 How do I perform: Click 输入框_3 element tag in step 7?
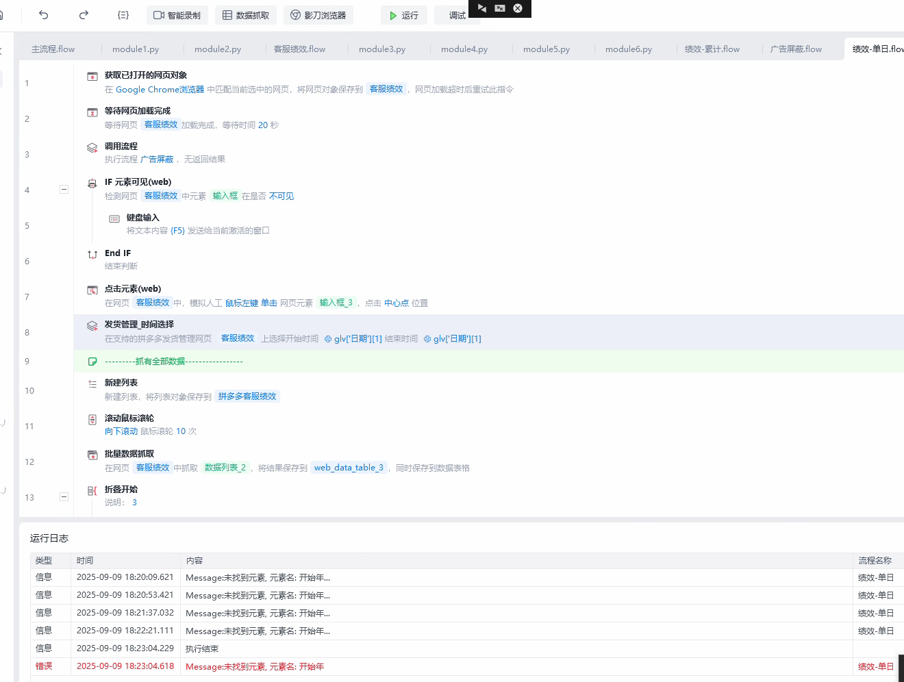pyautogui.click(x=336, y=303)
